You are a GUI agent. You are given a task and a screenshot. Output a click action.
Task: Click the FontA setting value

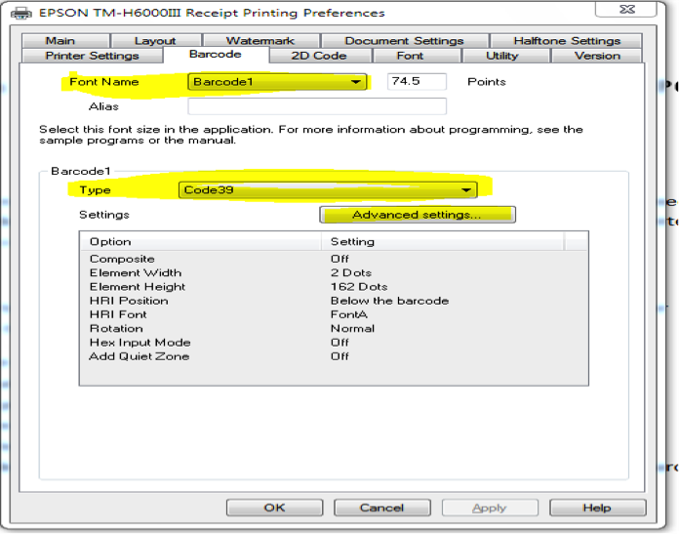coord(349,314)
